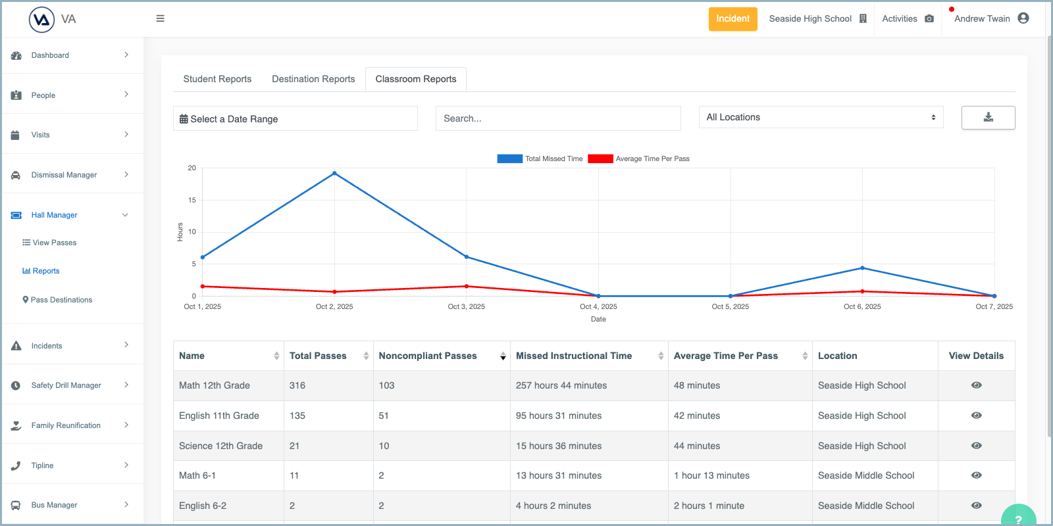1053x526 pixels.
Task: Open View Passes submenu item
Action: pyautogui.click(x=49, y=243)
